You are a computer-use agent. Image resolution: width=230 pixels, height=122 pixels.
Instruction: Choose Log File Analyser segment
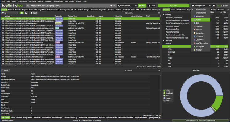pyautogui.click(x=200, y=43)
